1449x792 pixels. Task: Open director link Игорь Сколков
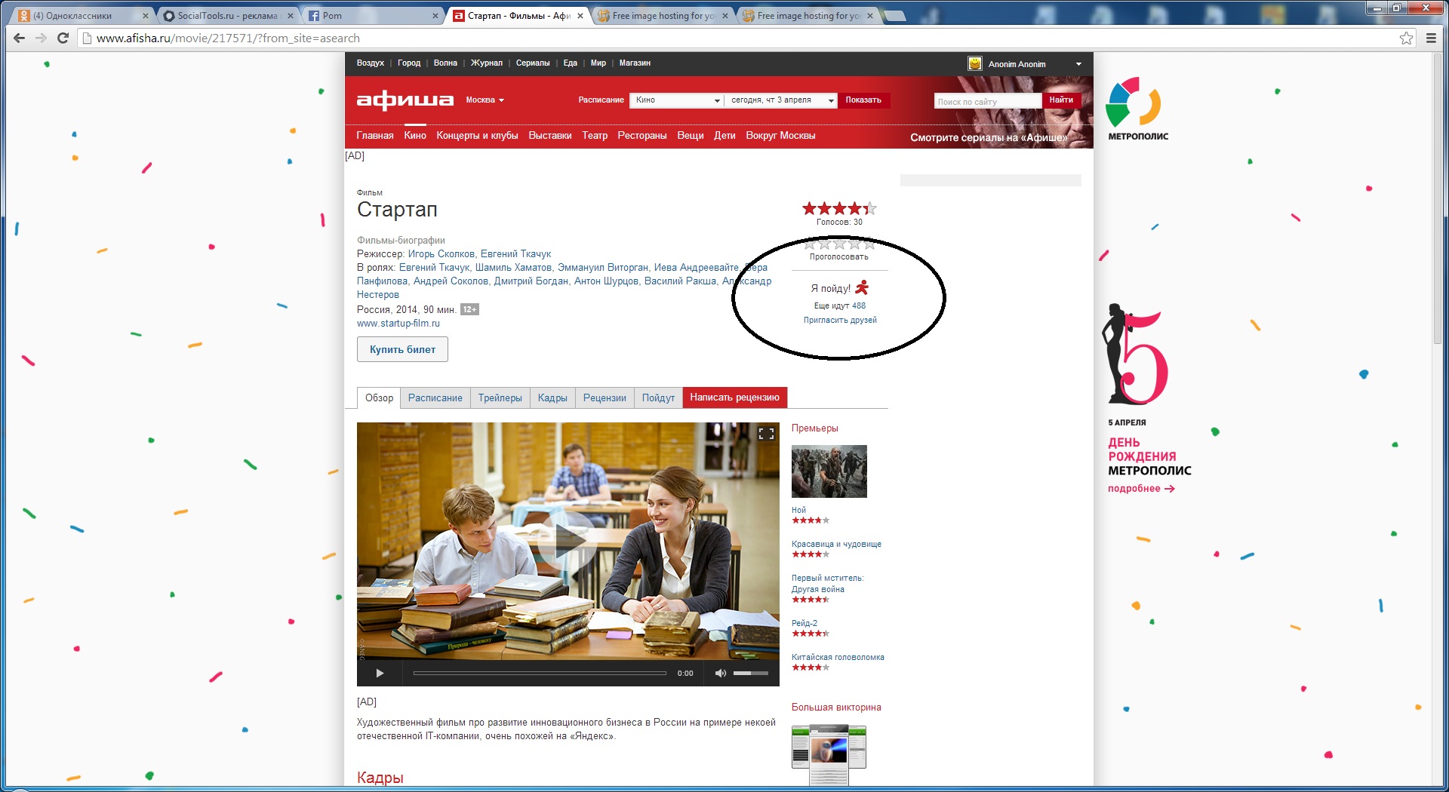coord(441,254)
